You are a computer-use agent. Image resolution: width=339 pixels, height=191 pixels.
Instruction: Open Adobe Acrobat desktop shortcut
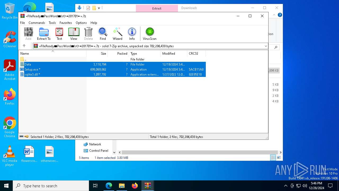(10, 70)
